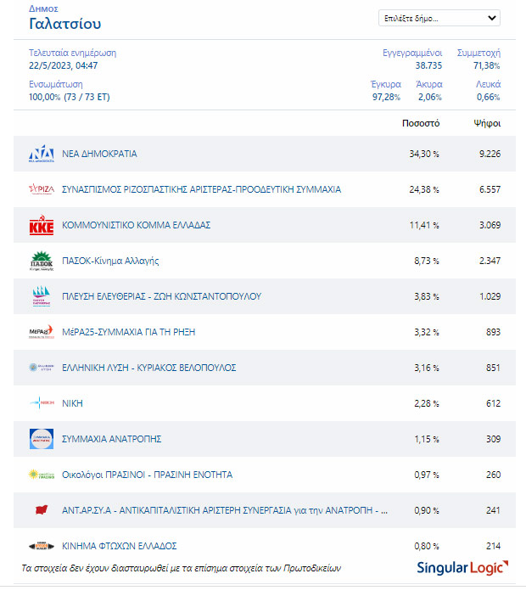Screen dimensions: 526x596
Task: Click the 'Ψήφοι' column header
Action: click(487, 123)
